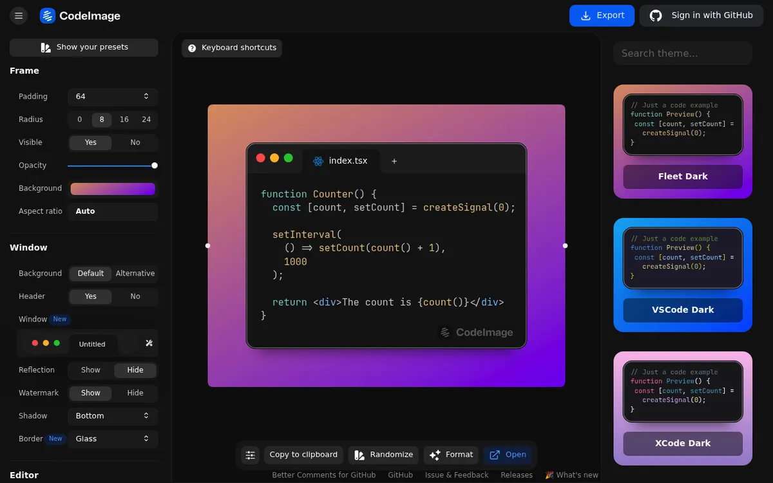The image size is (773, 483).
Task: Choose Alternative window background
Action: pos(135,274)
